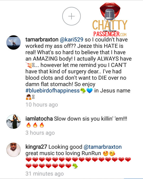Click the 31 minutes ago timestamp

pyautogui.click(x=44, y=174)
